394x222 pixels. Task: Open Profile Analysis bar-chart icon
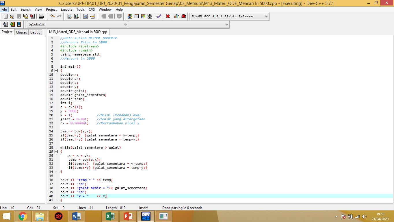[177, 16]
